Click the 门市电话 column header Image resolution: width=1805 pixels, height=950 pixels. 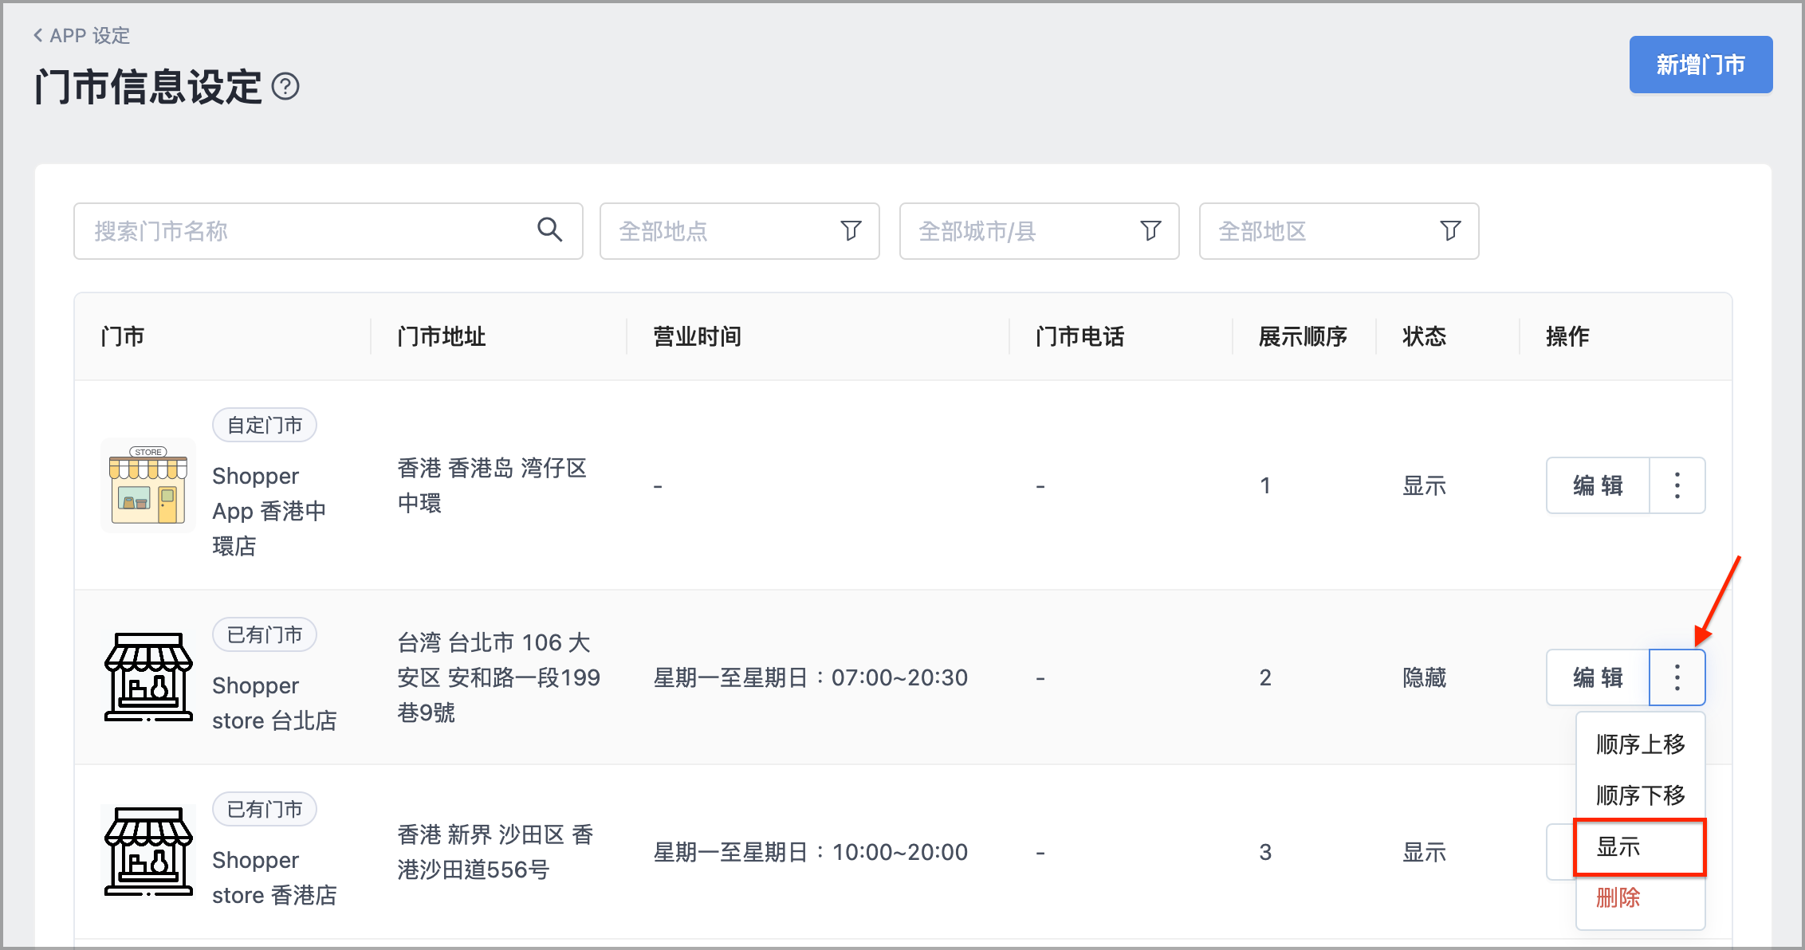pyautogui.click(x=1080, y=336)
